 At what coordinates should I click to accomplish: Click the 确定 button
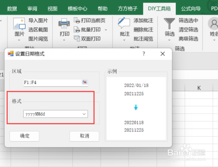pyautogui.click(x=24, y=136)
